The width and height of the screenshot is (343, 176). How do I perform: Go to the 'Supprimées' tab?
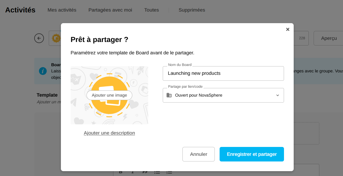pyautogui.click(x=192, y=10)
